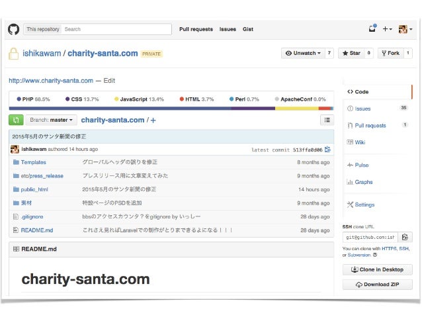Viewport: 422px width, 317px height.
Task: Click the purple CSS segment of language bar
Action: 253,109
